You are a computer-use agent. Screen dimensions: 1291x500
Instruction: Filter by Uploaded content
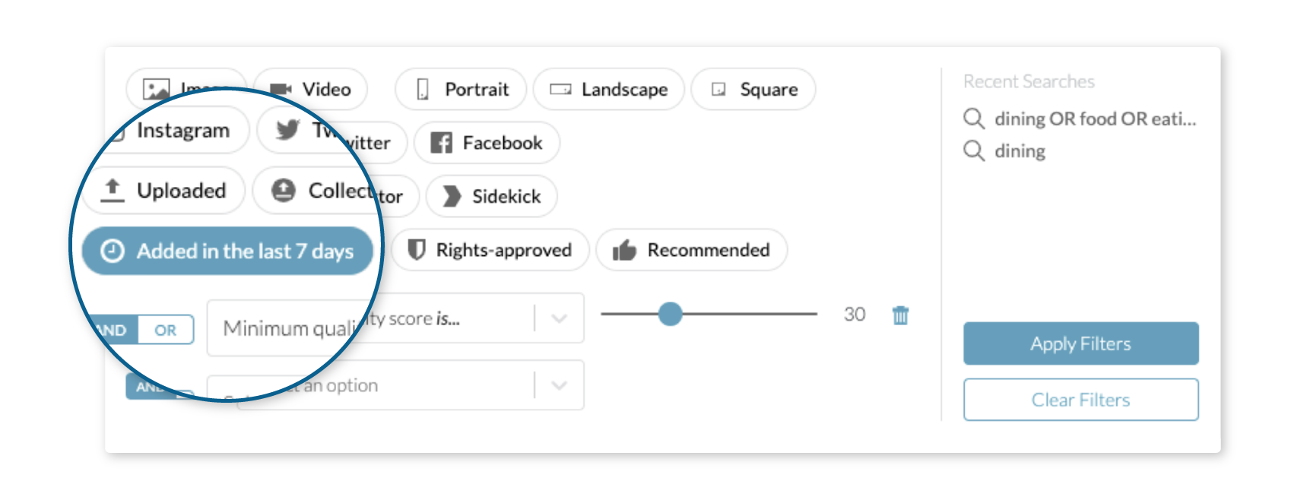166,191
